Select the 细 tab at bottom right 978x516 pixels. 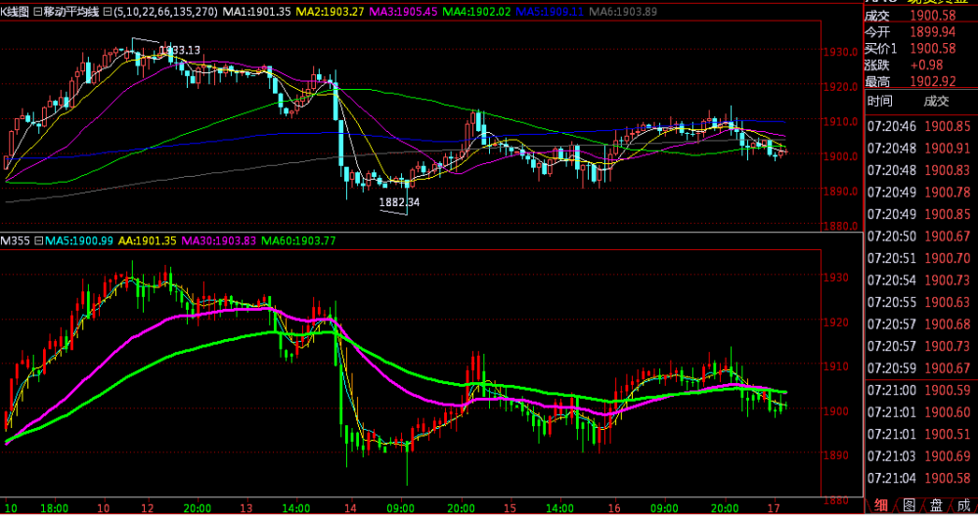point(881,505)
